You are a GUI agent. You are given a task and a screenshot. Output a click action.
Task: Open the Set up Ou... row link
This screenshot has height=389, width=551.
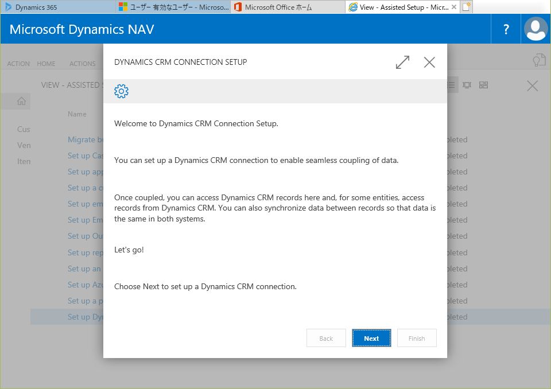coord(86,236)
